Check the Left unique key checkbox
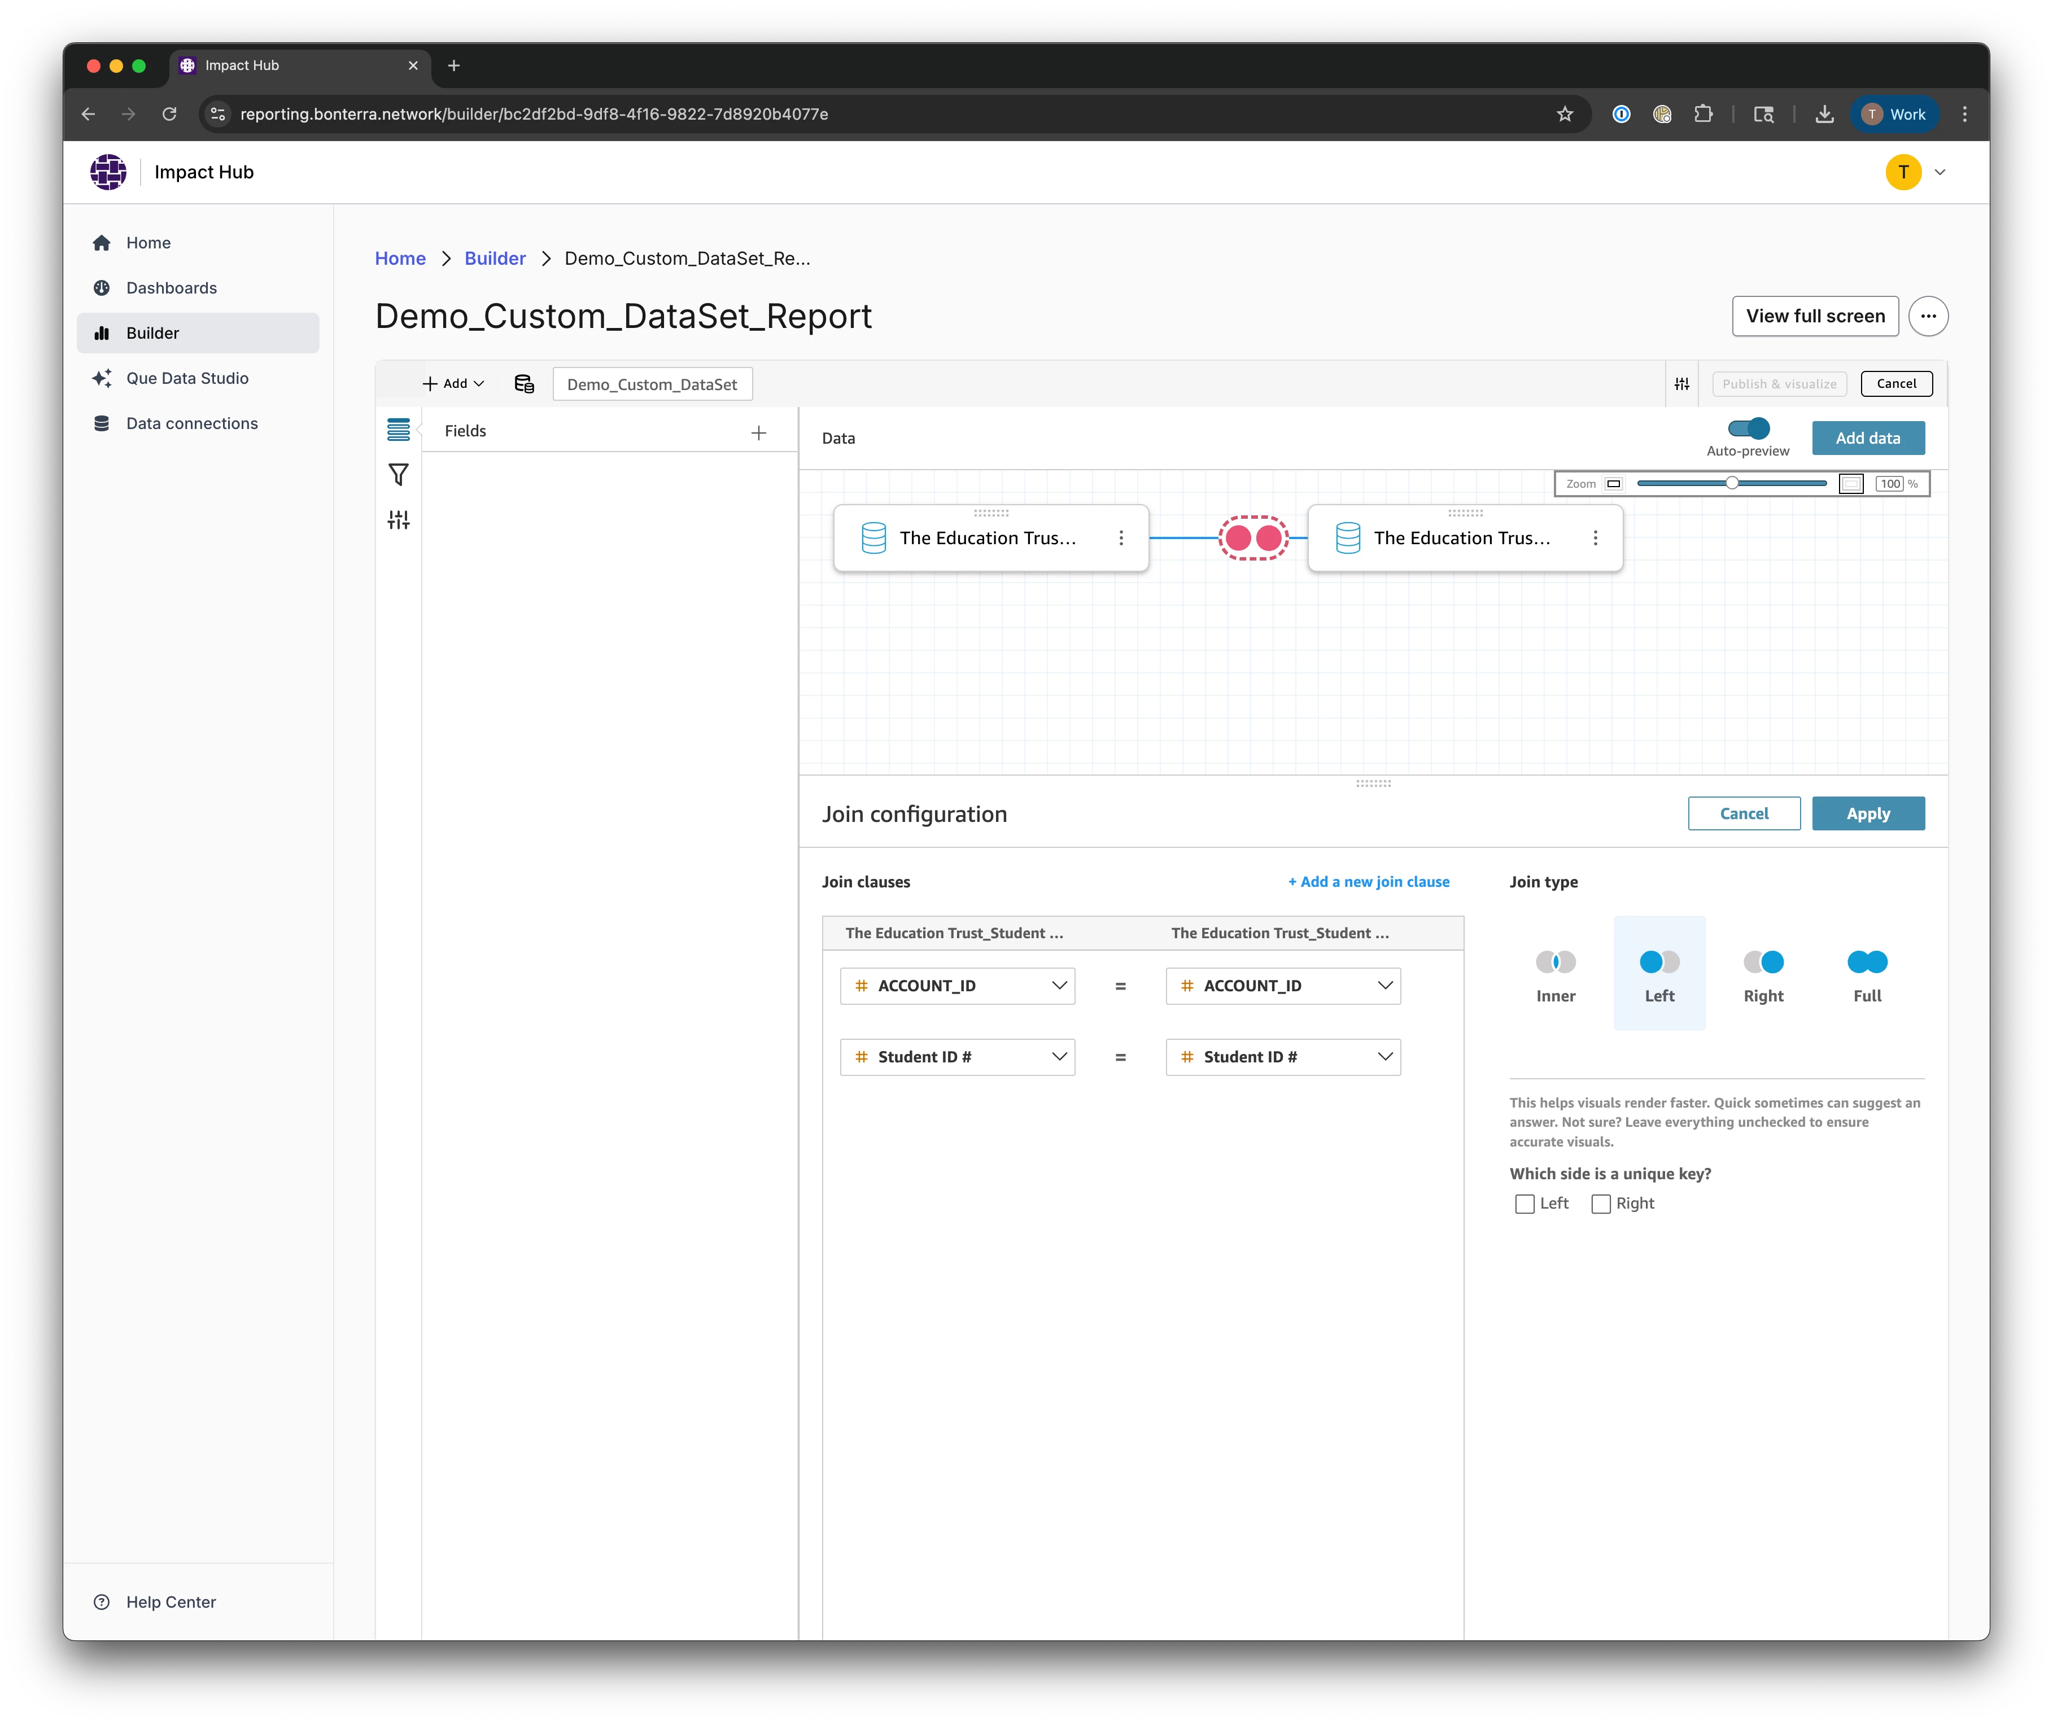The height and width of the screenshot is (1724, 2053). click(1524, 1204)
